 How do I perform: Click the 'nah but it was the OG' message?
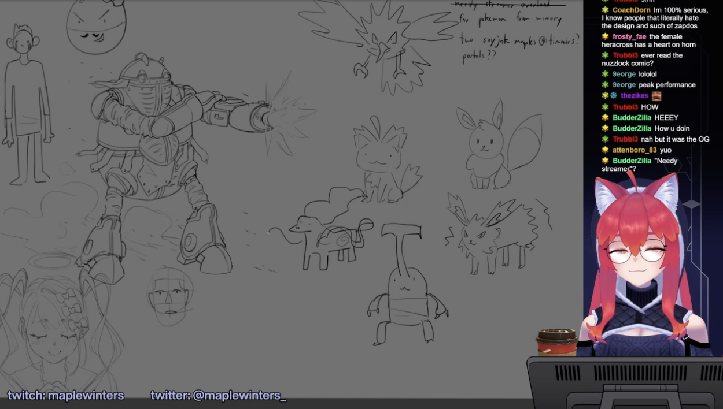[x=675, y=139]
